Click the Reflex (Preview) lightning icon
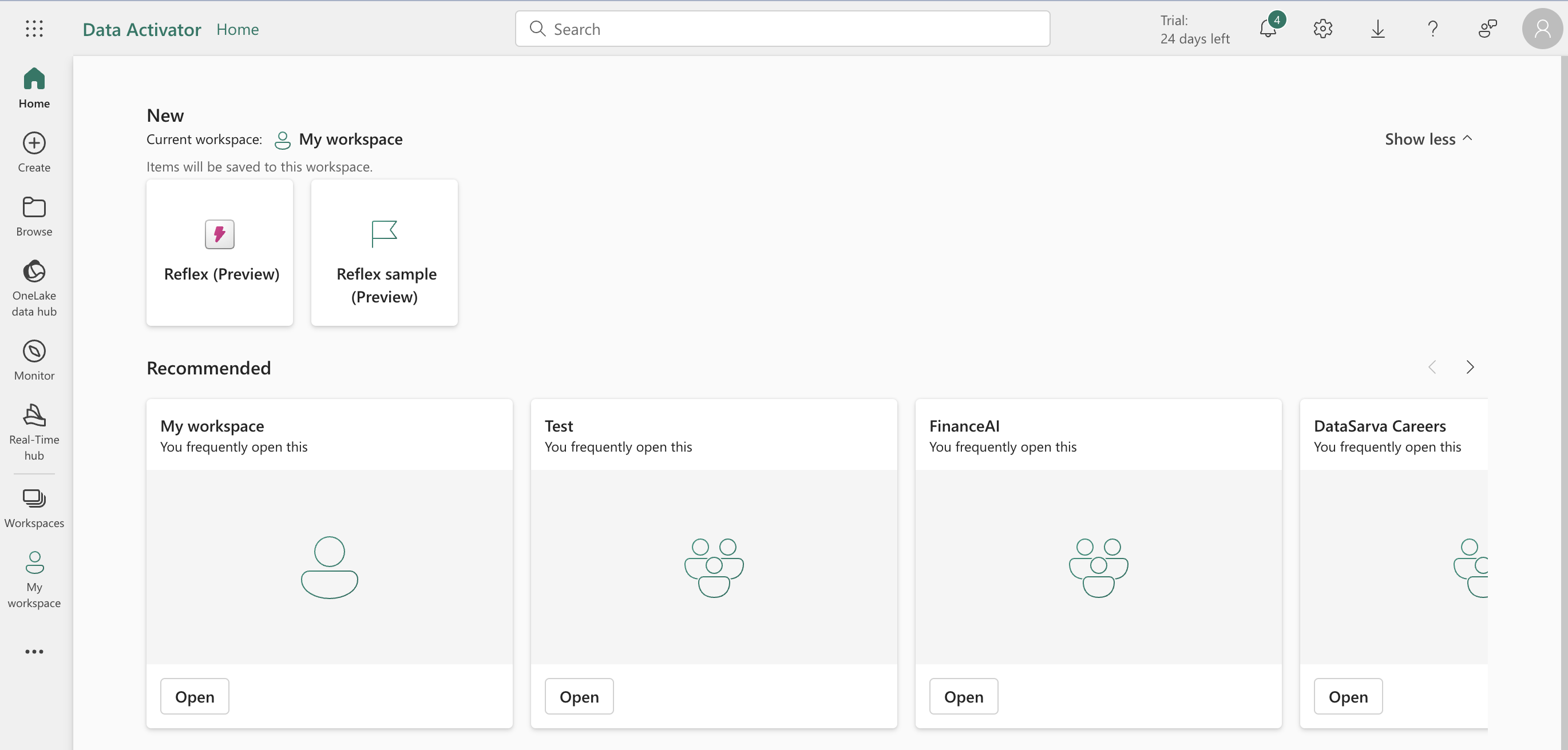Screen dimensions: 1568x750 coord(220,234)
